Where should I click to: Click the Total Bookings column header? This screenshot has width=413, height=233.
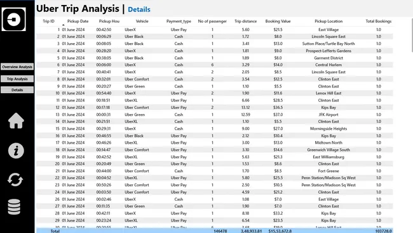point(379,22)
